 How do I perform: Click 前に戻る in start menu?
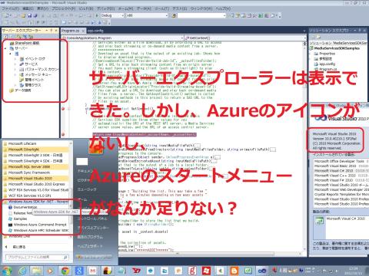click(x=19, y=247)
